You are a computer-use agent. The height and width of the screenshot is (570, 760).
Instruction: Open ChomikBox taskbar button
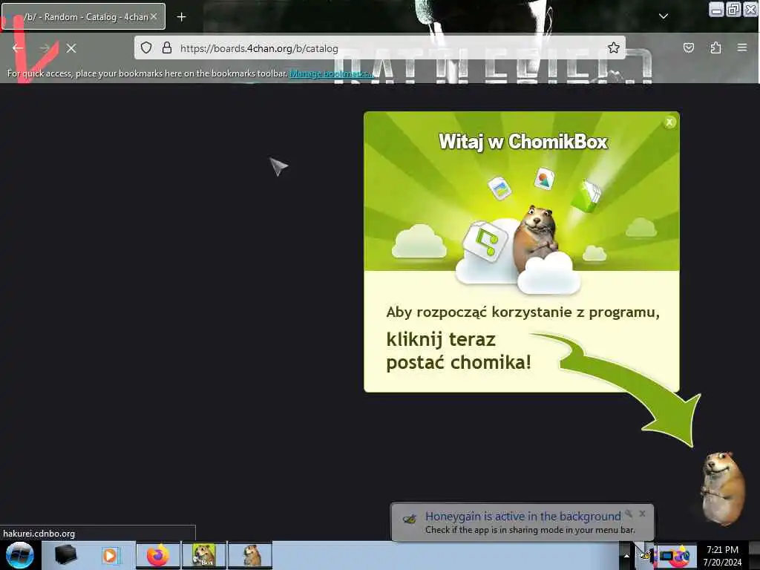coord(203,555)
